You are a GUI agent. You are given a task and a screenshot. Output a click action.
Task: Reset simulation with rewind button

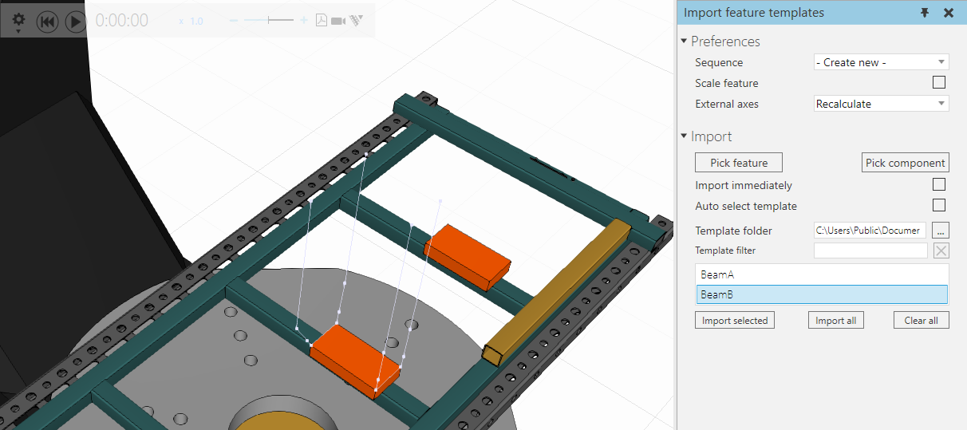coord(47,22)
